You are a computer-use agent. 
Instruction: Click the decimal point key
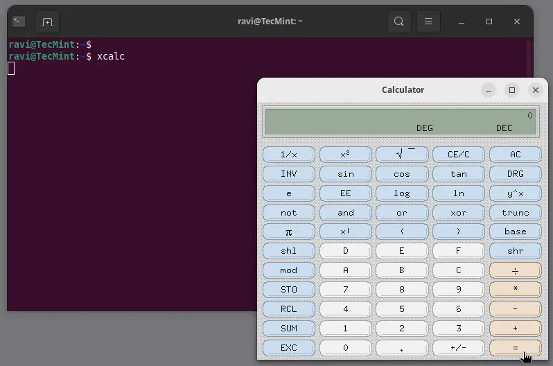[x=402, y=348]
